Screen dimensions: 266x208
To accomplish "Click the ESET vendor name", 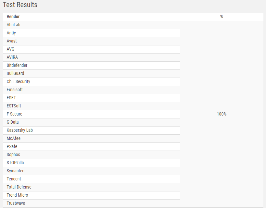I will tap(11, 98).
